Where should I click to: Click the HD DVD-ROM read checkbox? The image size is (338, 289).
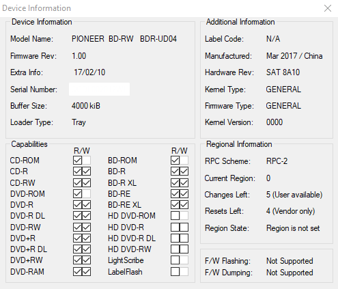175,216
